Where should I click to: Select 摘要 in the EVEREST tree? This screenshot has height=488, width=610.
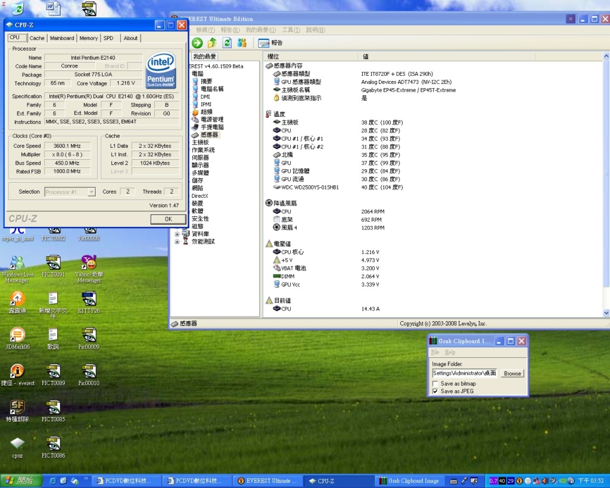[206, 81]
